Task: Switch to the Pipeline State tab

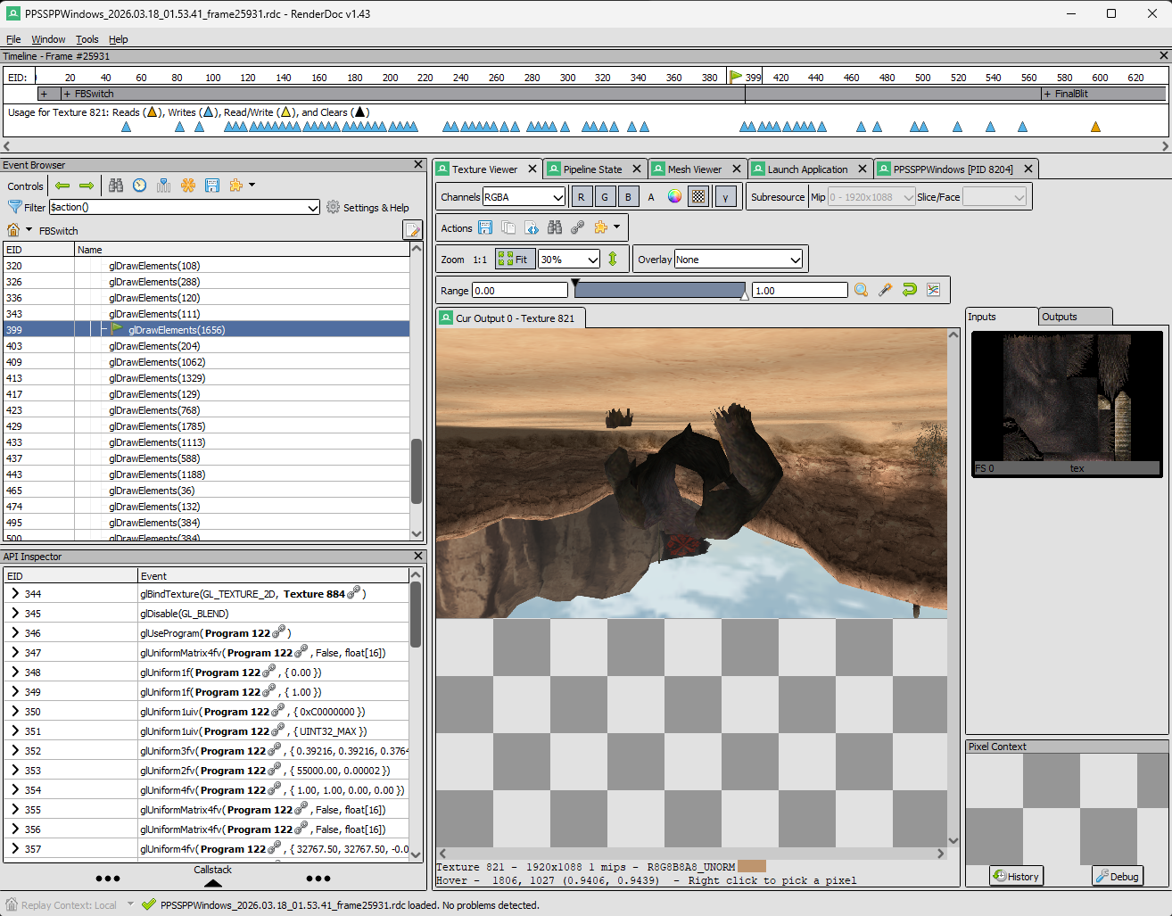Action: pyautogui.click(x=592, y=169)
